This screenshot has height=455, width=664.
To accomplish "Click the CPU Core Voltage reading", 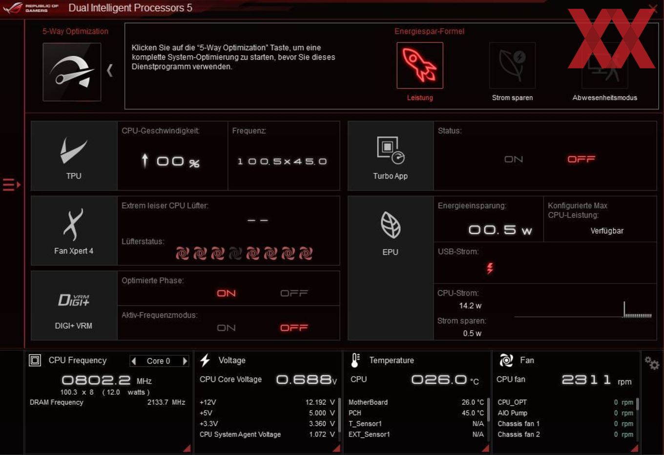I will click(307, 380).
